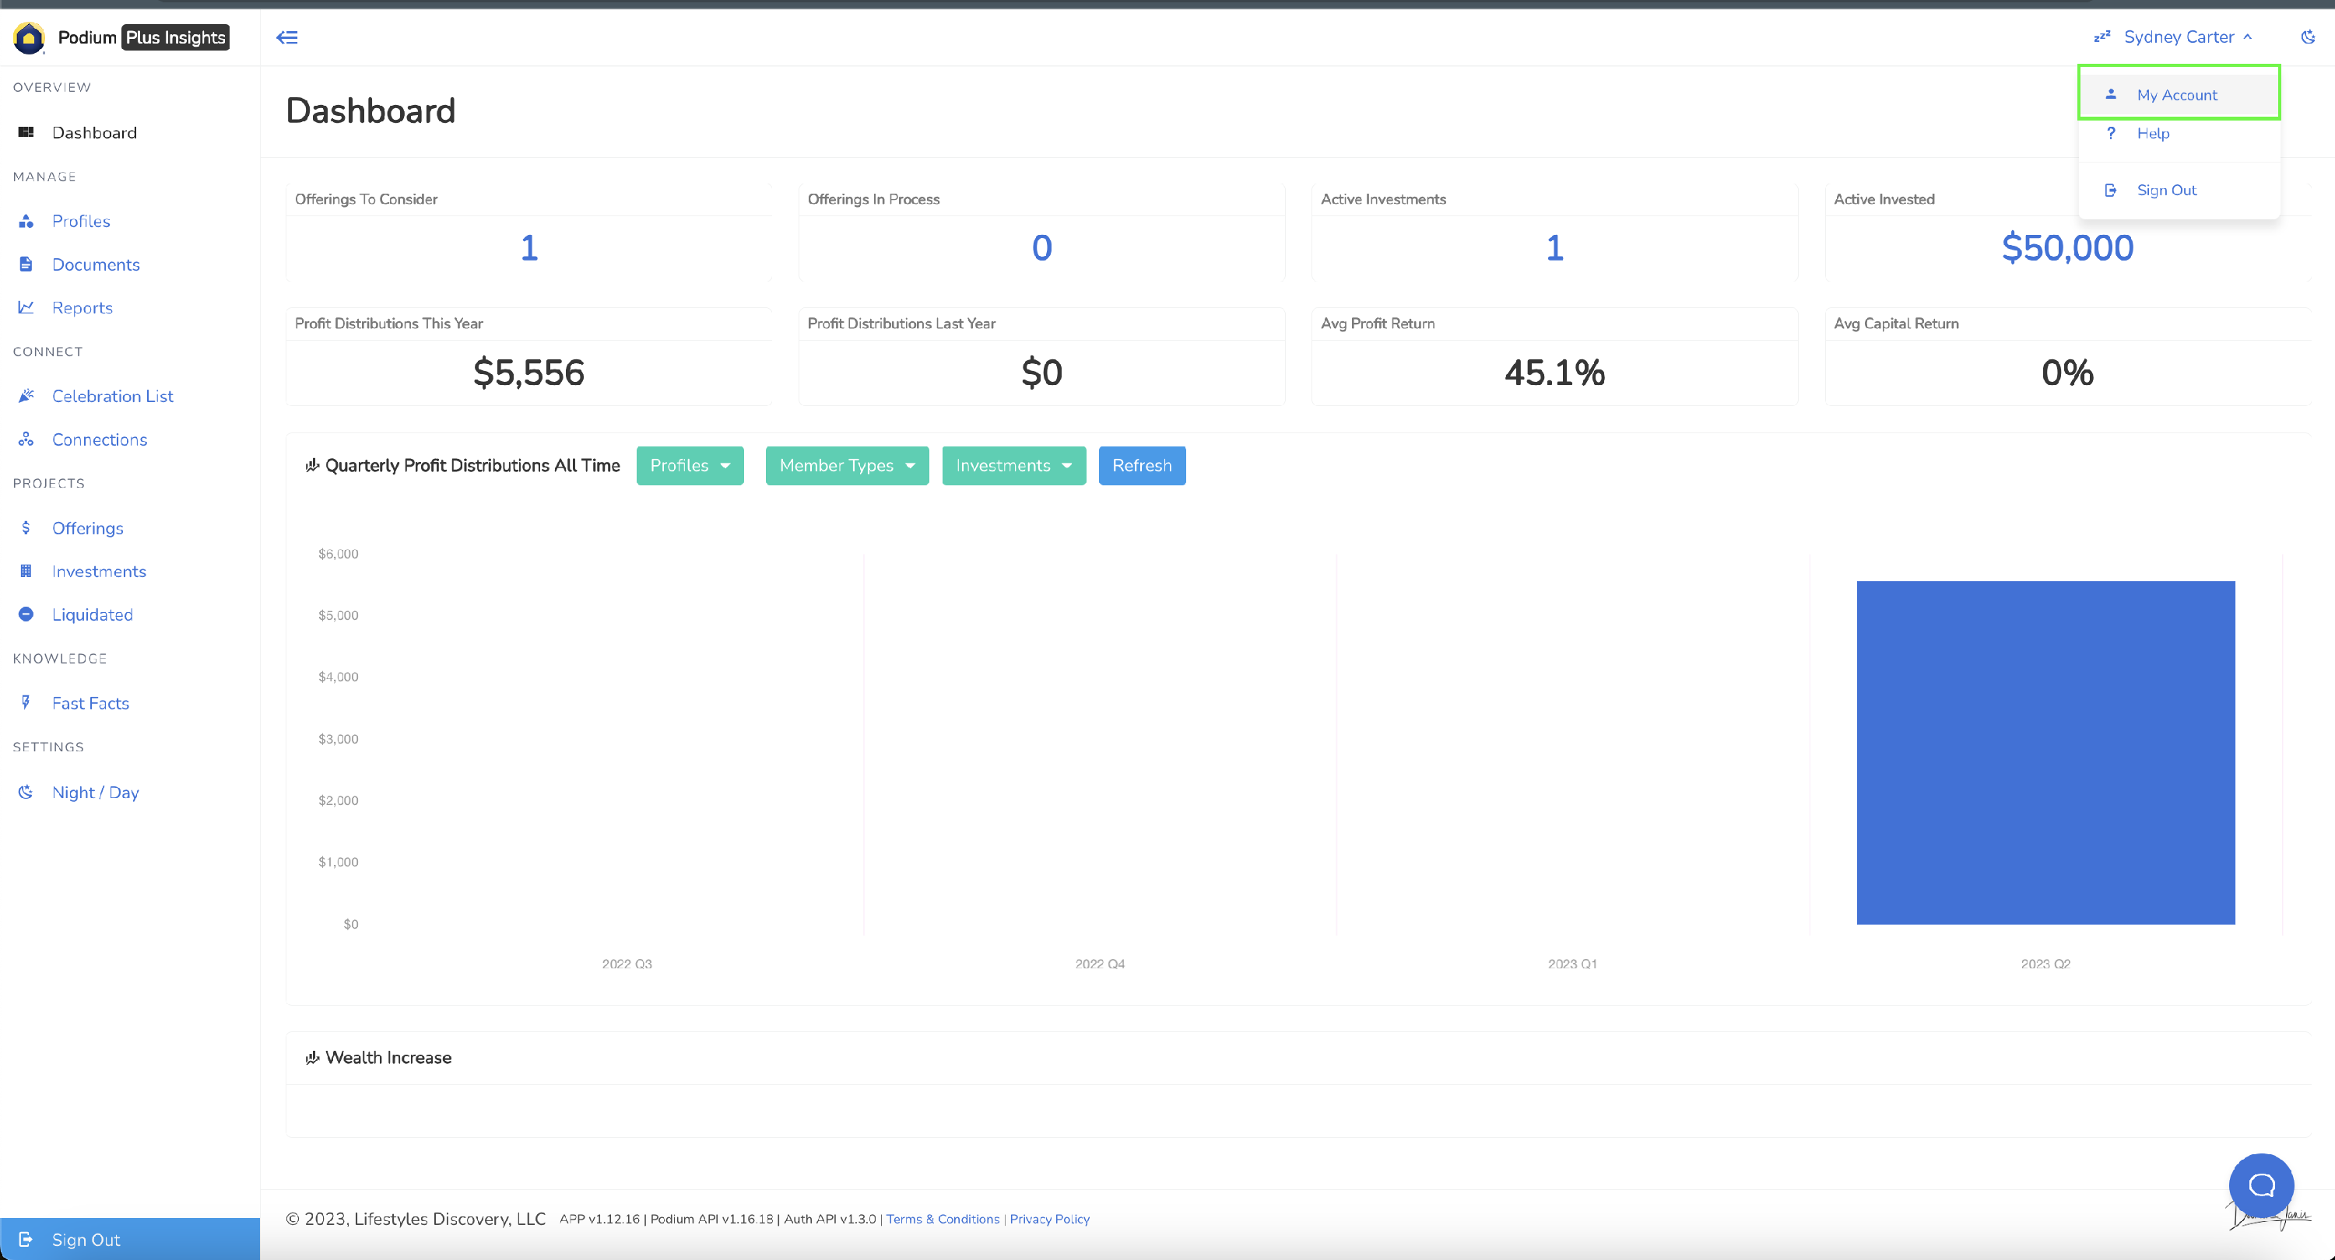The image size is (2335, 1260).
Task: Open the Reports page link
Action: (83, 308)
